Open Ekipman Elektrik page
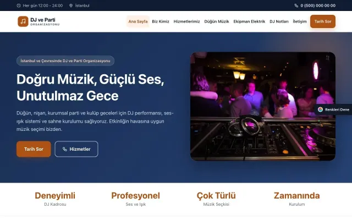 (249, 21)
